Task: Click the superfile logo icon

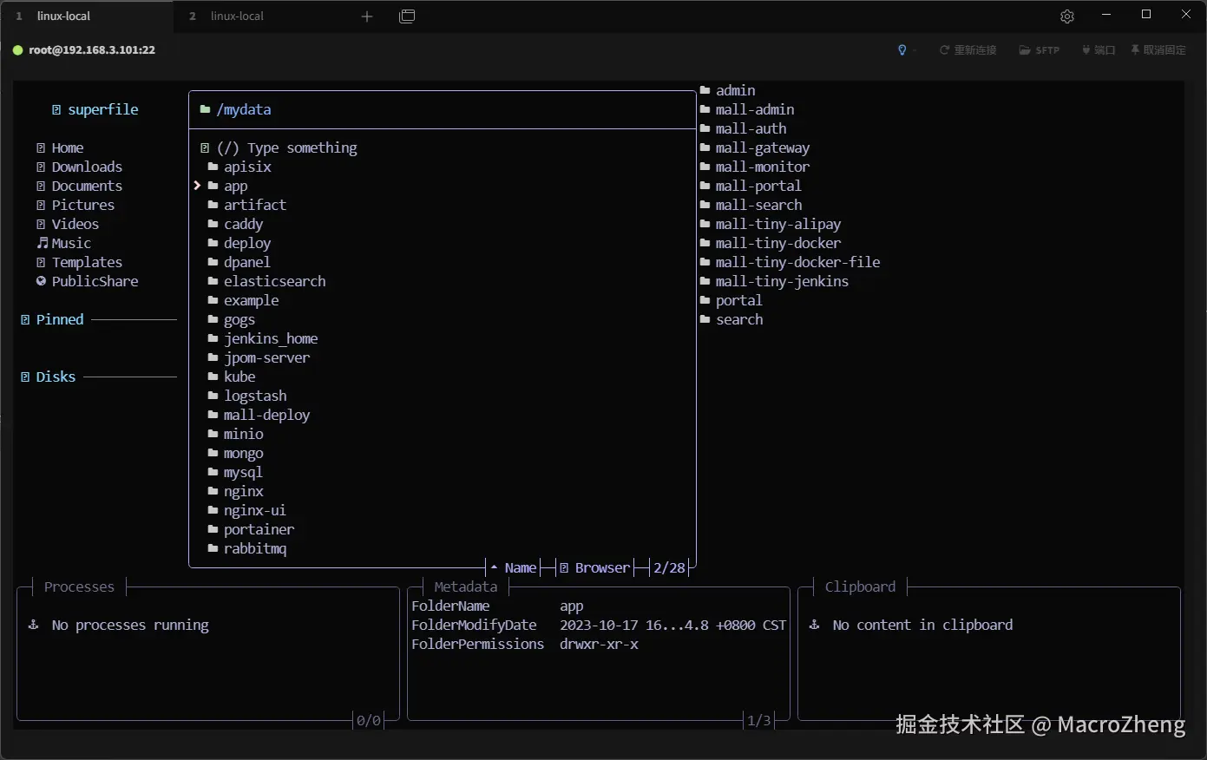Action: point(56,110)
